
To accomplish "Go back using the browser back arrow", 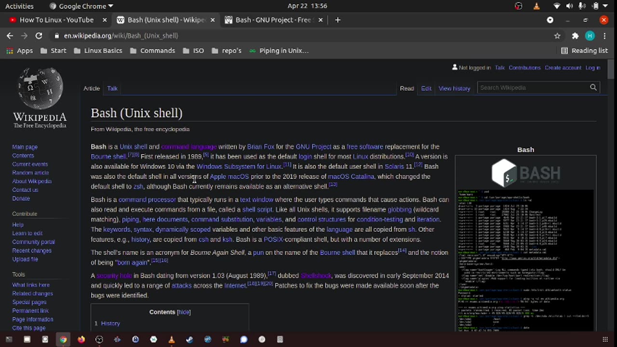I will point(10,36).
